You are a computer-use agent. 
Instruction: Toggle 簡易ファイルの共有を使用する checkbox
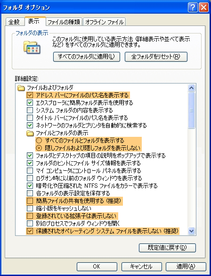pyautogui.click(x=30, y=201)
